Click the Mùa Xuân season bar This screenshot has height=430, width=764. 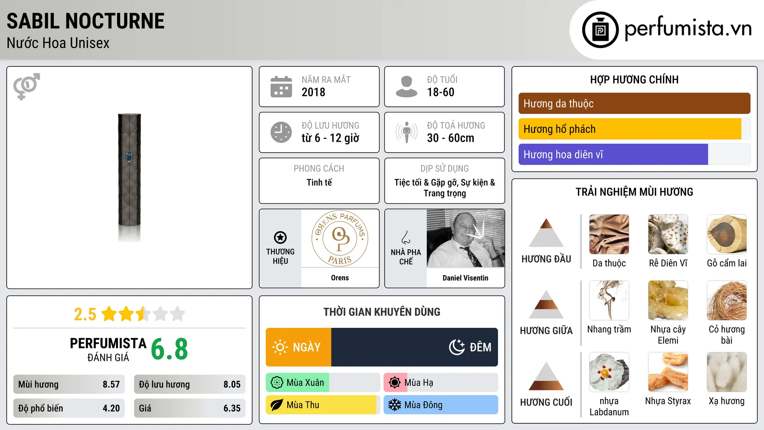point(323,383)
